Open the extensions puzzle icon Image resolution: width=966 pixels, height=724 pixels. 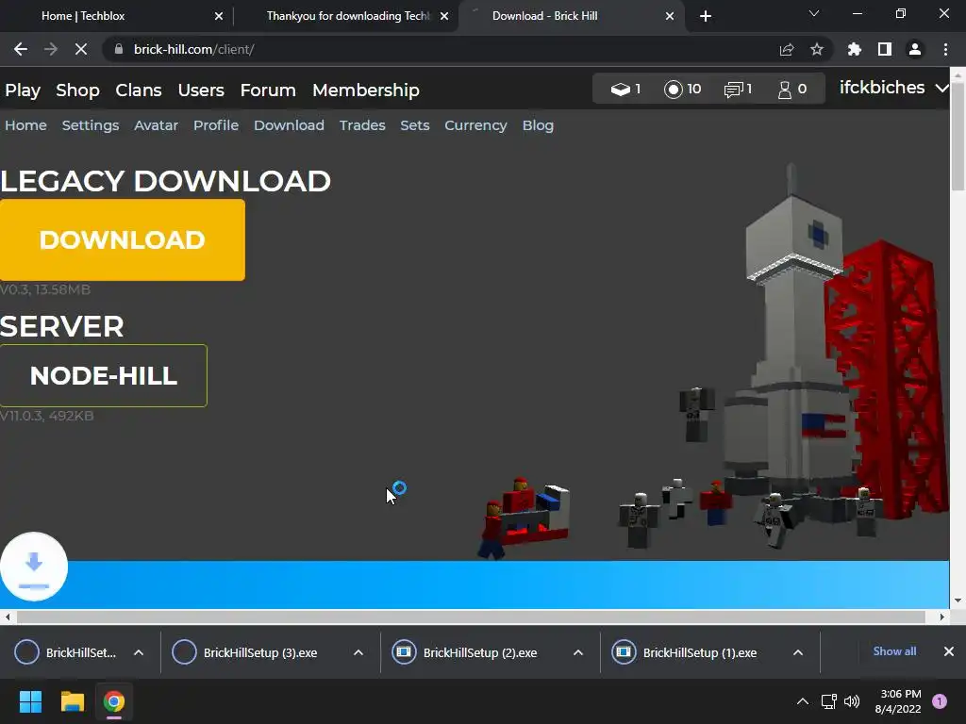[855, 49]
